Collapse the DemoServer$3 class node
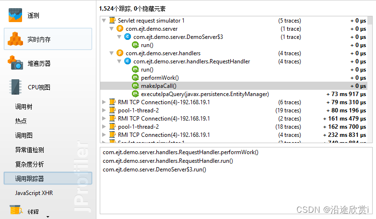Image resolution: width=376 pixels, height=219 pixels. pyautogui.click(x=119, y=37)
